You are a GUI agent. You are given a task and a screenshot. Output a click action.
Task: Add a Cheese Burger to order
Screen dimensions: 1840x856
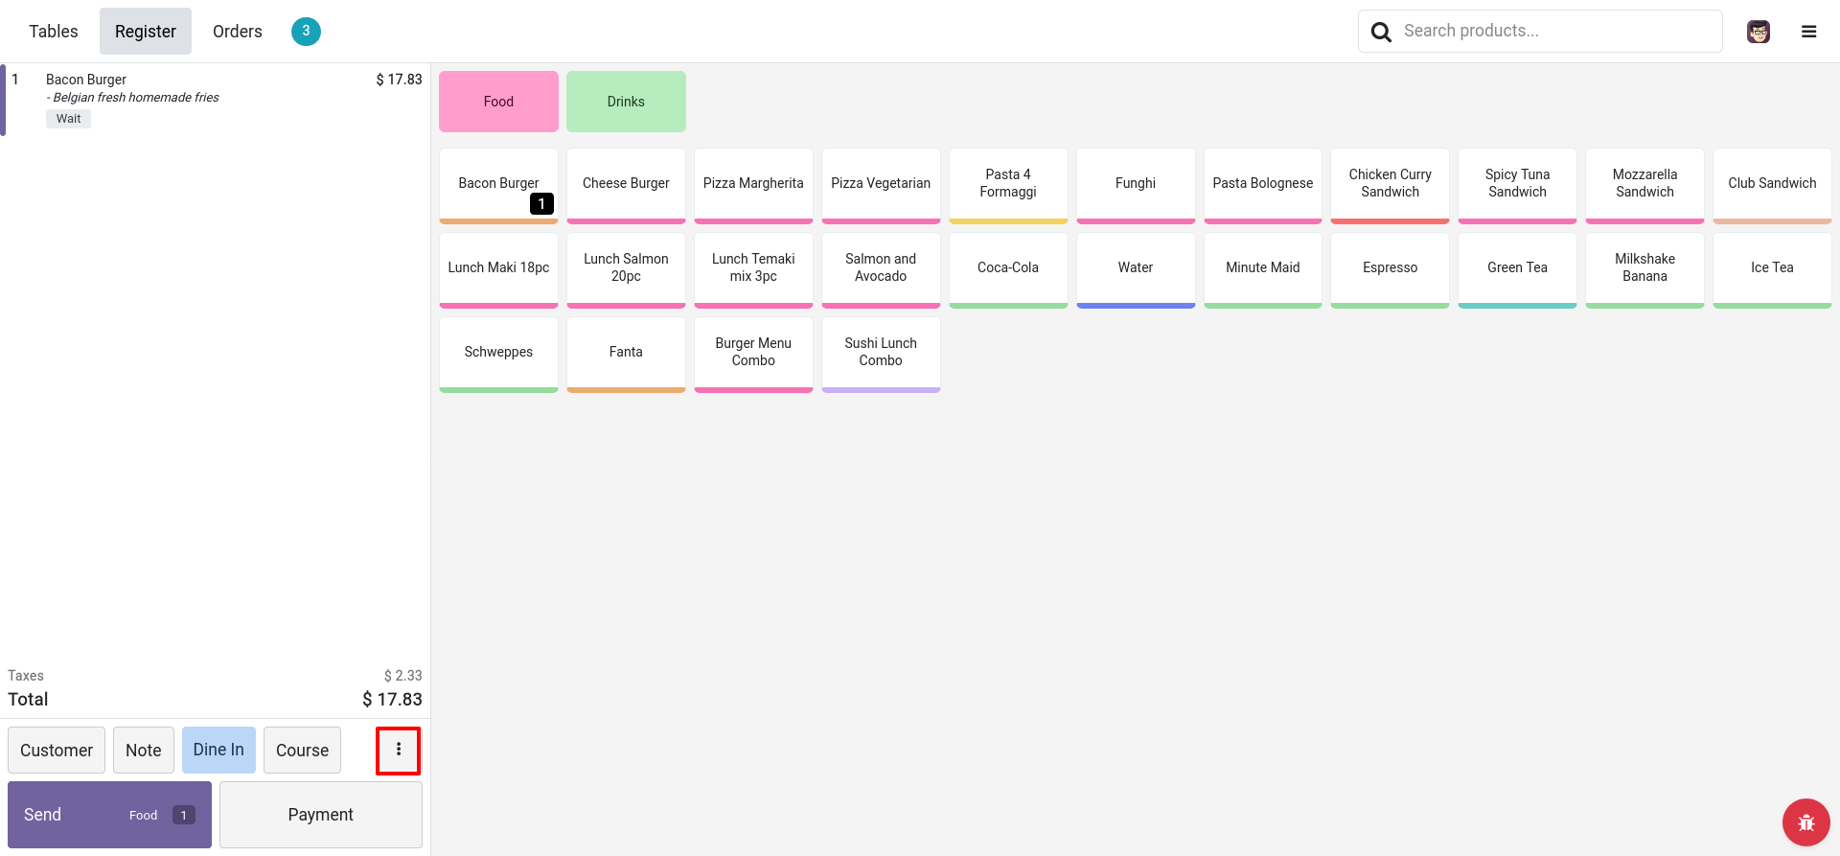click(626, 185)
